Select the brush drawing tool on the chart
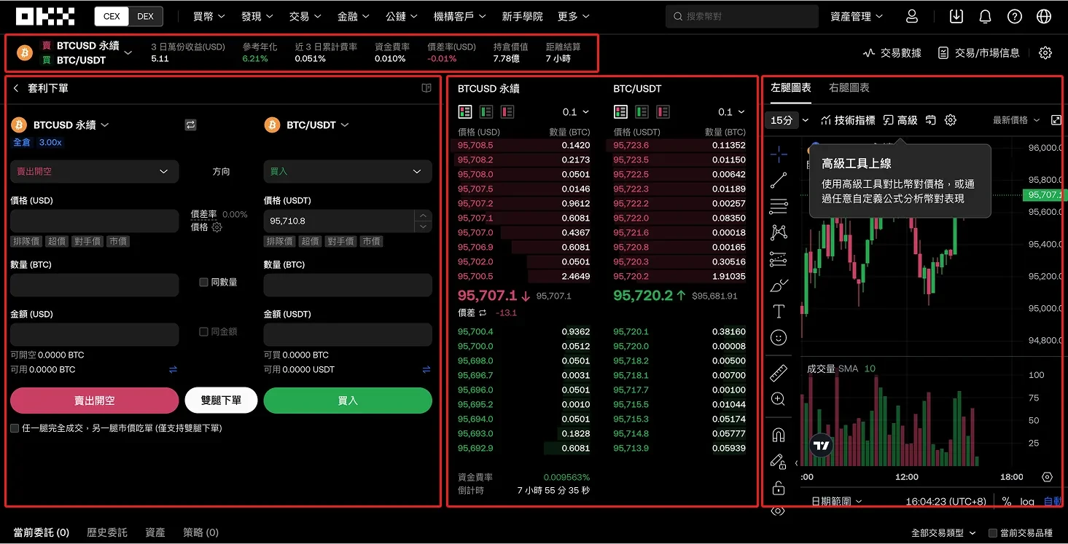Viewport: 1068px width, 544px height. (x=779, y=284)
